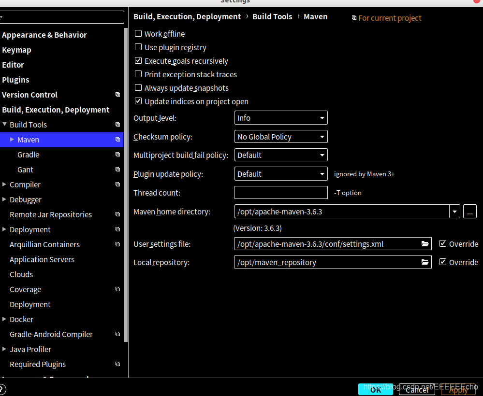Image resolution: width=483 pixels, height=396 pixels.
Task: Click the Apply button
Action: point(458,390)
